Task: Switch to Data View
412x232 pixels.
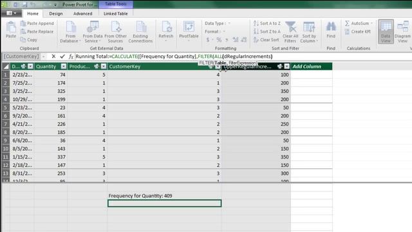Action: tap(386, 32)
